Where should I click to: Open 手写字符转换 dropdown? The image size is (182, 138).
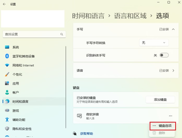154,43
